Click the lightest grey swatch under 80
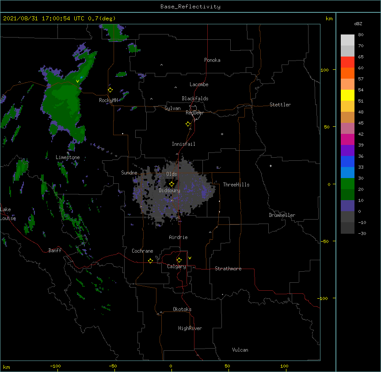 pyautogui.click(x=347, y=40)
